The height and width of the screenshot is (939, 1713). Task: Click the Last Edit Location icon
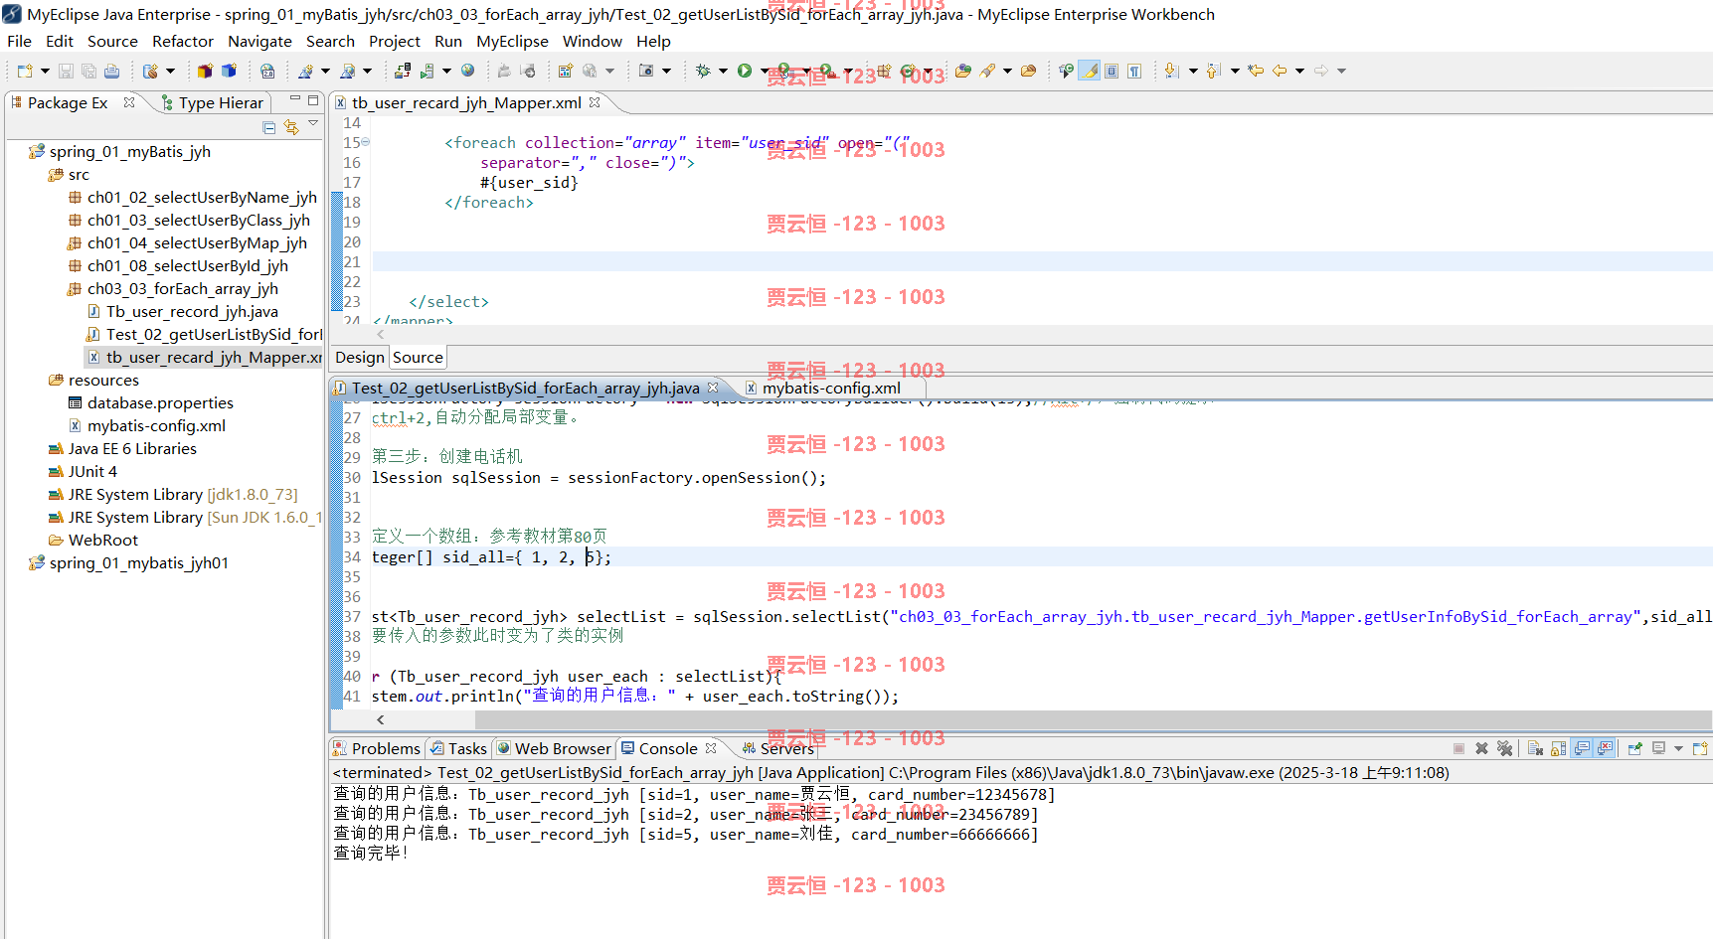[x=1256, y=71]
